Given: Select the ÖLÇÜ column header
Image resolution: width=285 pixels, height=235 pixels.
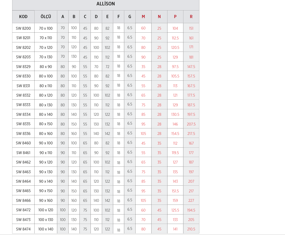Looking at the screenshot, I should click(x=46, y=17).
